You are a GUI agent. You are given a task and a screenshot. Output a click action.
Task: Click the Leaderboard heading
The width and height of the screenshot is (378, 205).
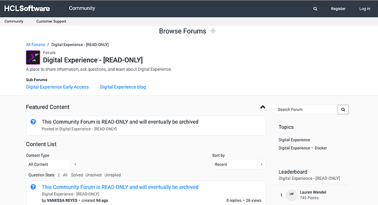tap(293, 172)
